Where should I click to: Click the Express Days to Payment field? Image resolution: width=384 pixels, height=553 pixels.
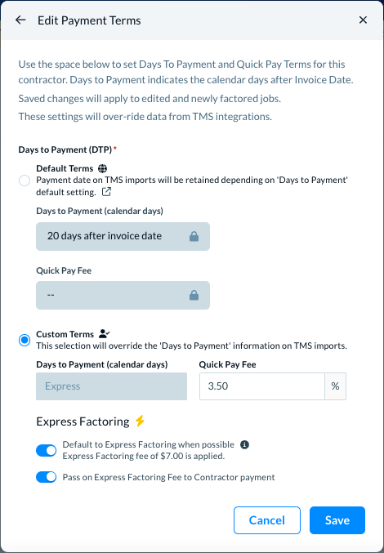[x=111, y=386]
